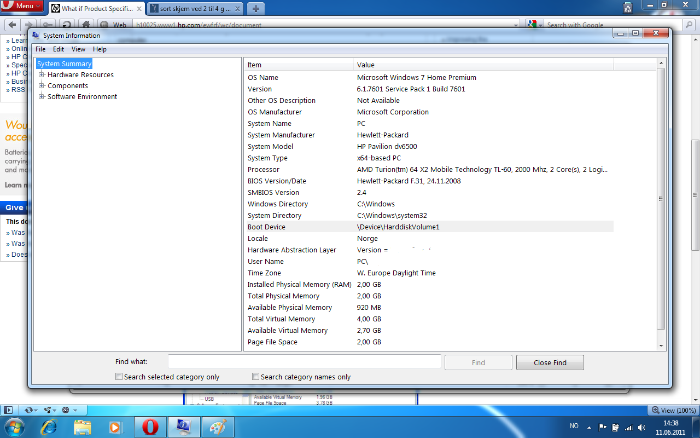Viewport: 700px width, 438px height.
Task: Open the View menu in System Information
Action: (x=79, y=49)
